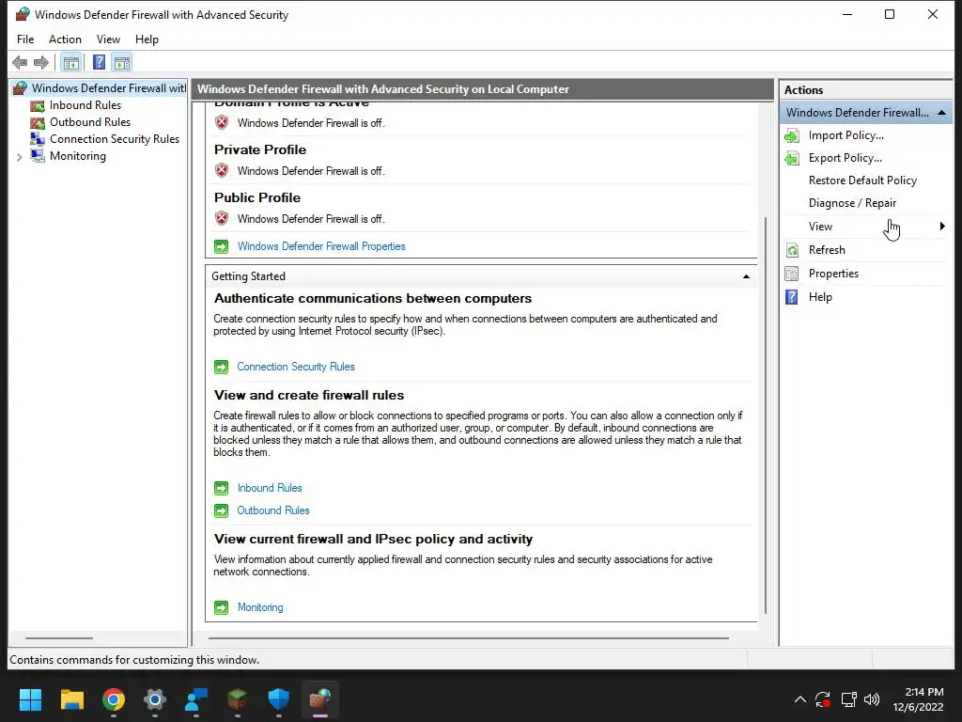Click the Public Profile heading

(x=257, y=197)
